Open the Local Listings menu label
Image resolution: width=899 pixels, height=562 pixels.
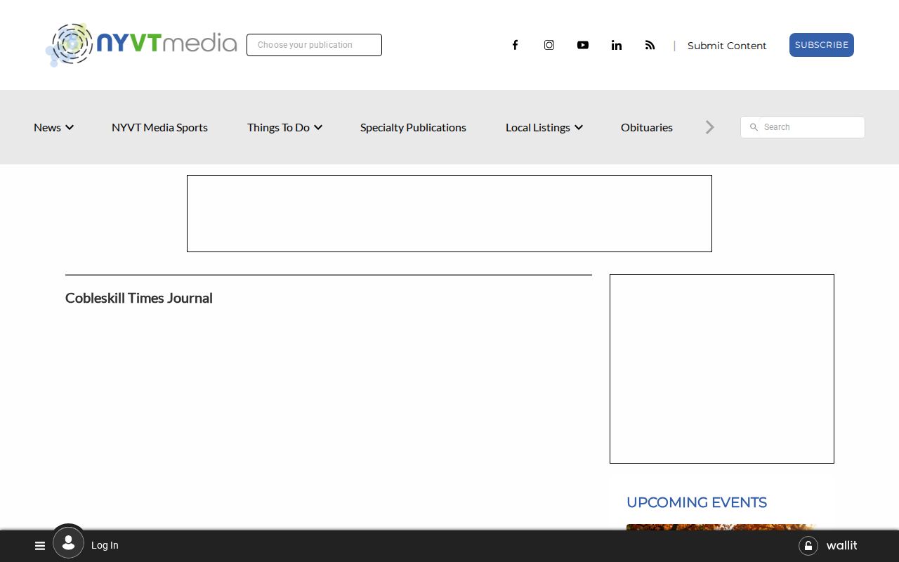(538, 127)
